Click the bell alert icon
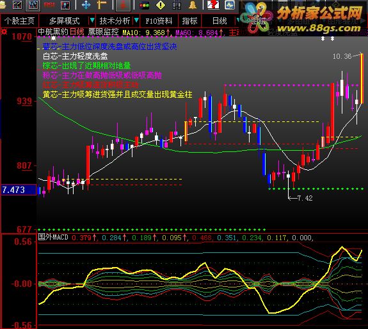Viewport: 368px width, 329px height. pyautogui.click(x=192, y=5)
